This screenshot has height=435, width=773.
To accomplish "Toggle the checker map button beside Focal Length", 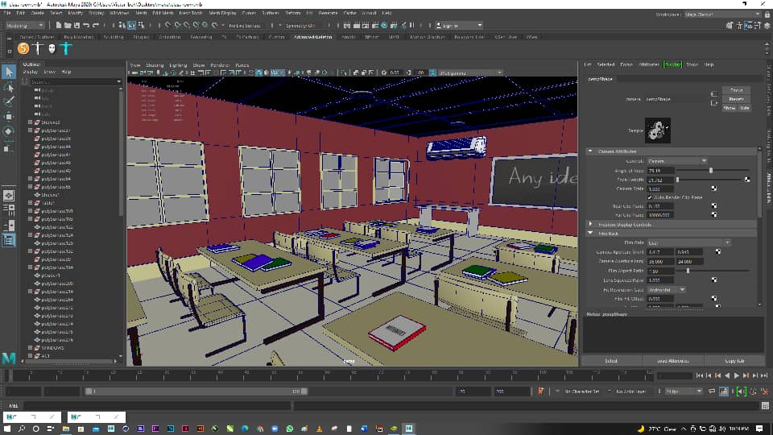I will tap(747, 180).
